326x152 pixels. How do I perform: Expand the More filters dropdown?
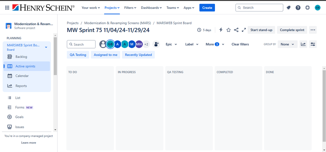coord(215,44)
